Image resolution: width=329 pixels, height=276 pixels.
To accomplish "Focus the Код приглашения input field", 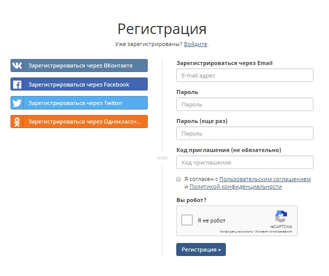I will click(x=245, y=162).
